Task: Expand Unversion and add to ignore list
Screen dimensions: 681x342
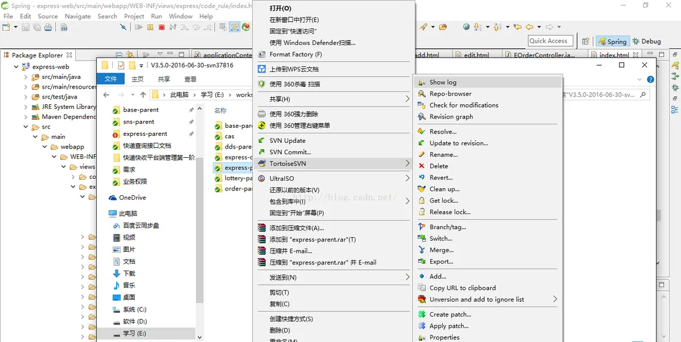Action: tap(487, 299)
